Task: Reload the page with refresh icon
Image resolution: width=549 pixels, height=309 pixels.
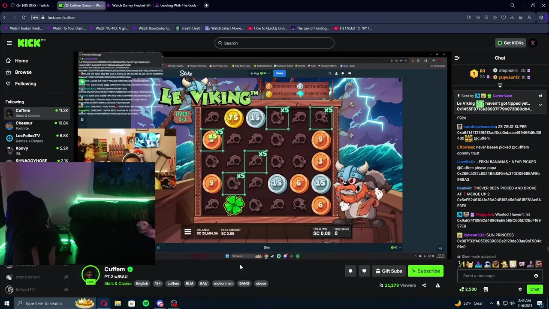Action: [24, 18]
